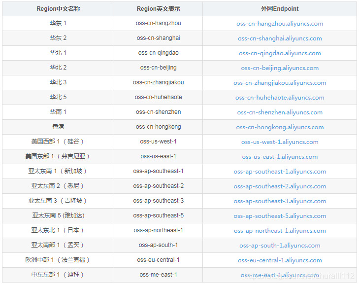Click the oss-eu-central-1 region code cell
The width and height of the screenshot is (359, 285).
tap(158, 260)
